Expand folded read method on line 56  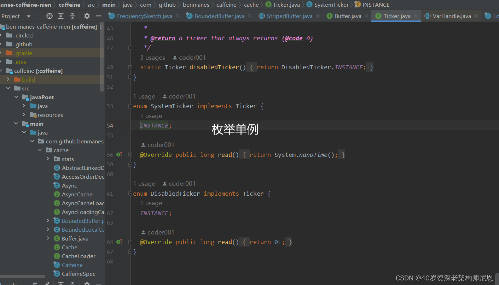click(x=130, y=155)
